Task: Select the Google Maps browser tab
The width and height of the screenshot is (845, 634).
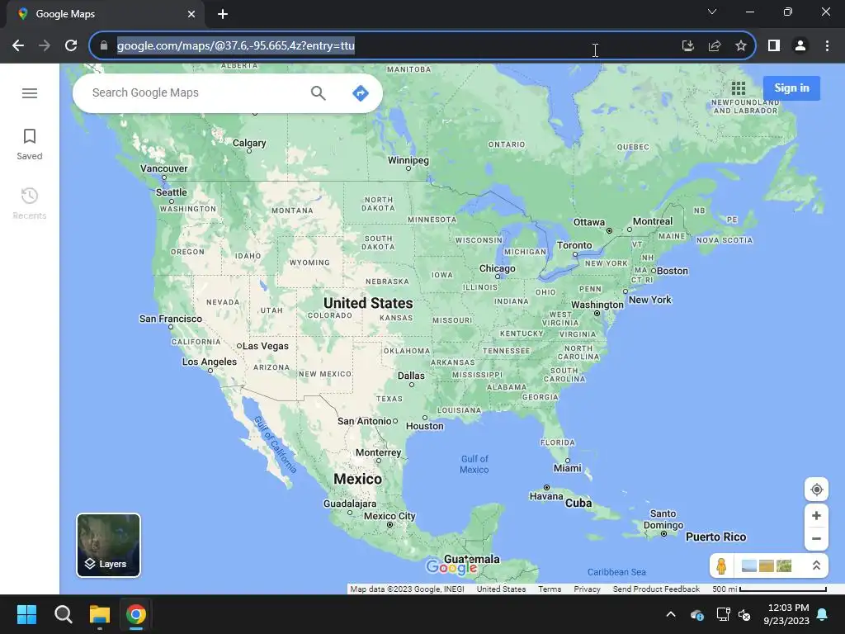Action: pos(105,14)
